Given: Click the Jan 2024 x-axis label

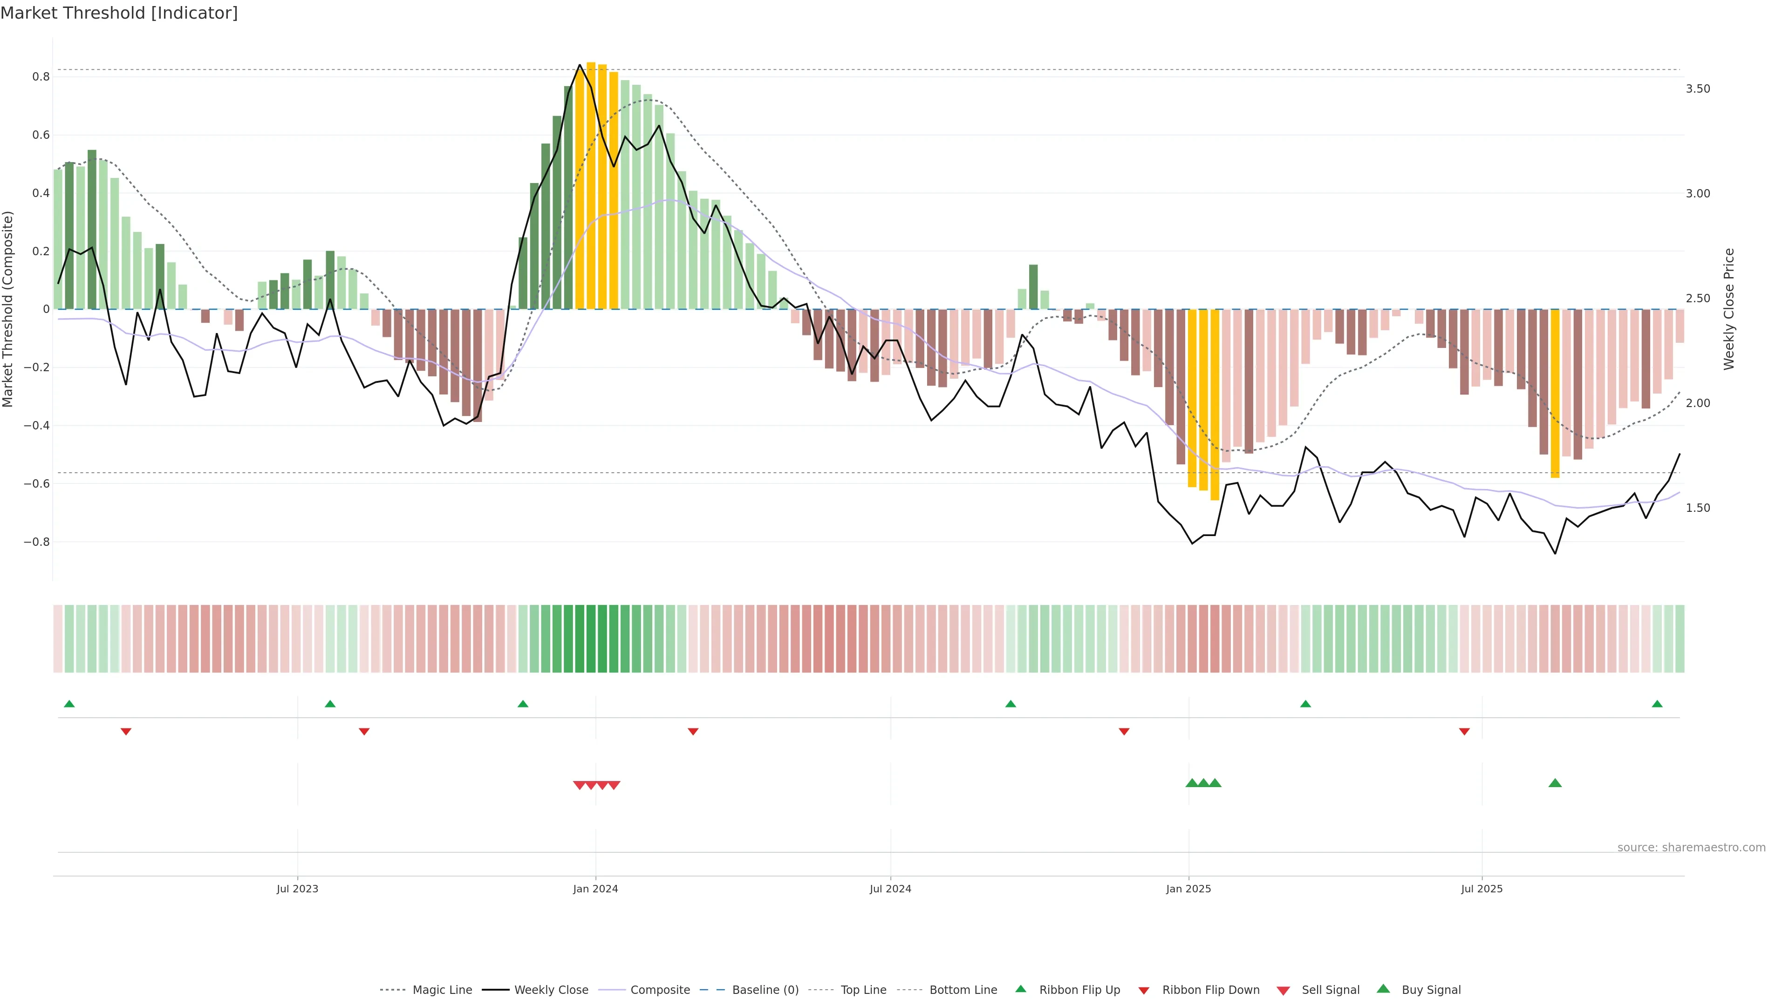Looking at the screenshot, I should click(595, 889).
